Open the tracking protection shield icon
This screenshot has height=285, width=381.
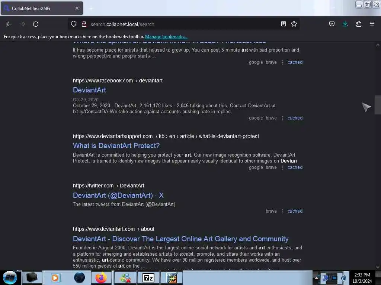coord(74,24)
